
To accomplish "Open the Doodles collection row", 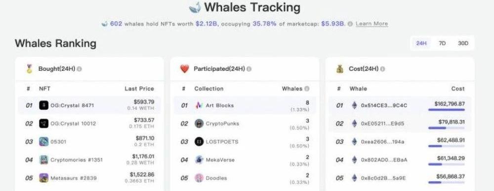I will tap(245, 178).
